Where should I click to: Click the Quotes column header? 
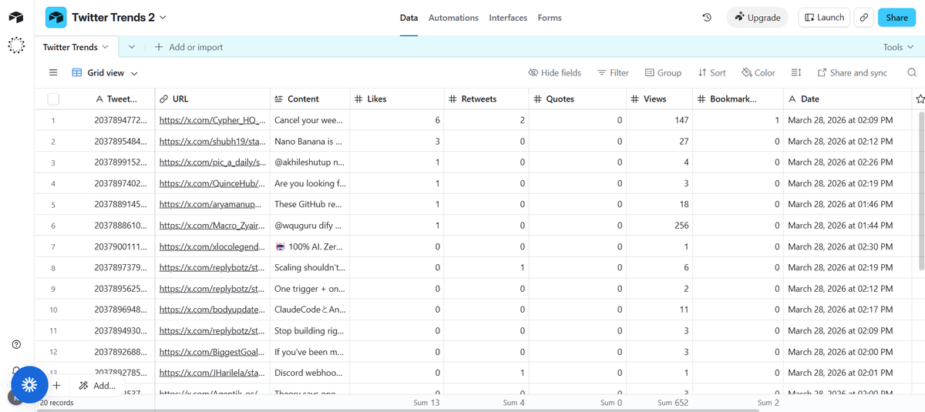coord(577,99)
